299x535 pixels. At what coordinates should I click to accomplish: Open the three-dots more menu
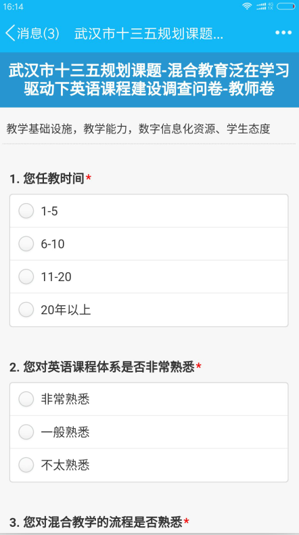[283, 33]
